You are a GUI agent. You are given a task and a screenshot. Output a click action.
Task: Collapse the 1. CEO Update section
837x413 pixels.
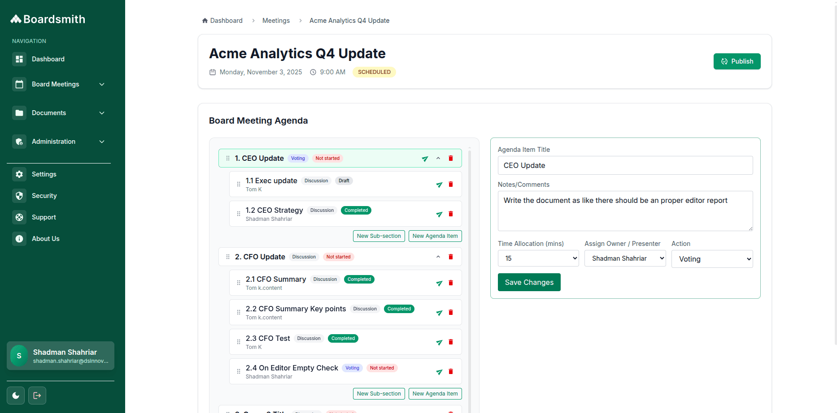pos(438,158)
